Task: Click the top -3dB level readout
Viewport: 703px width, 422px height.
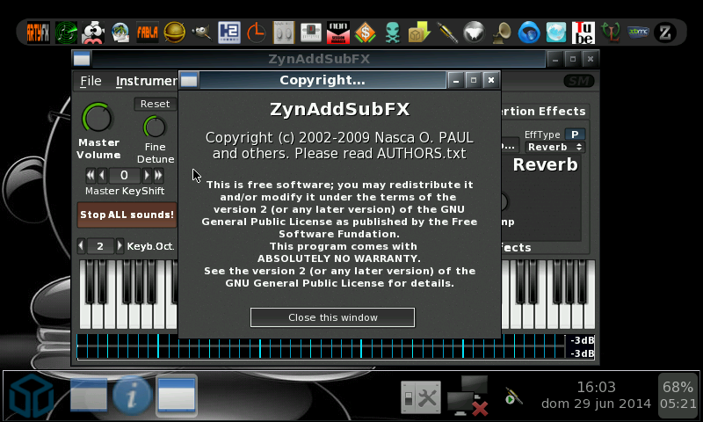Action: click(582, 340)
